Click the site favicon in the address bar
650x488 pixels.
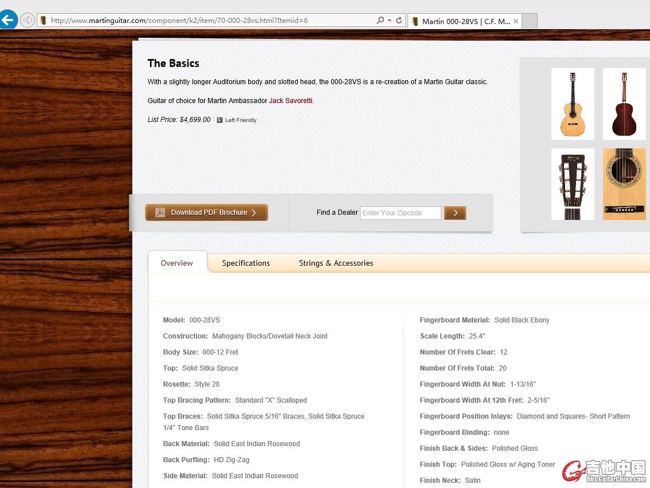(x=43, y=20)
